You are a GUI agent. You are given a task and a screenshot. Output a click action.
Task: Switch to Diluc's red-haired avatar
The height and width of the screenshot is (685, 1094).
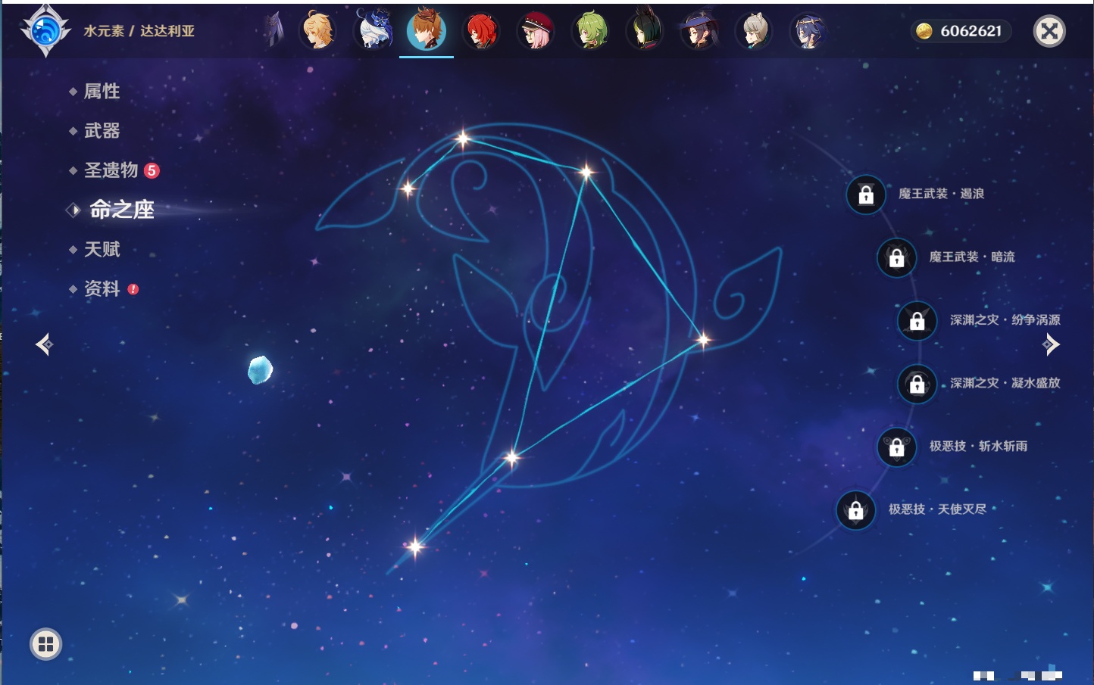click(x=480, y=31)
